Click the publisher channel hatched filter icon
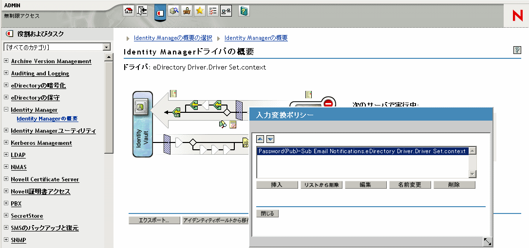529x248 pixels. [239, 110]
